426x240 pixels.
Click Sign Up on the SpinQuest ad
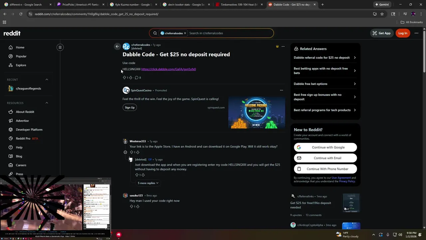click(130, 107)
